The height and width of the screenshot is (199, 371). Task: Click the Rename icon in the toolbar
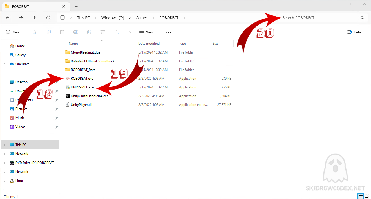76,32
